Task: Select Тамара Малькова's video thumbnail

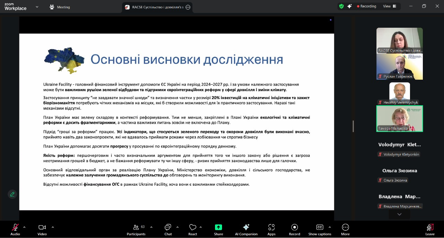Action: point(399,118)
